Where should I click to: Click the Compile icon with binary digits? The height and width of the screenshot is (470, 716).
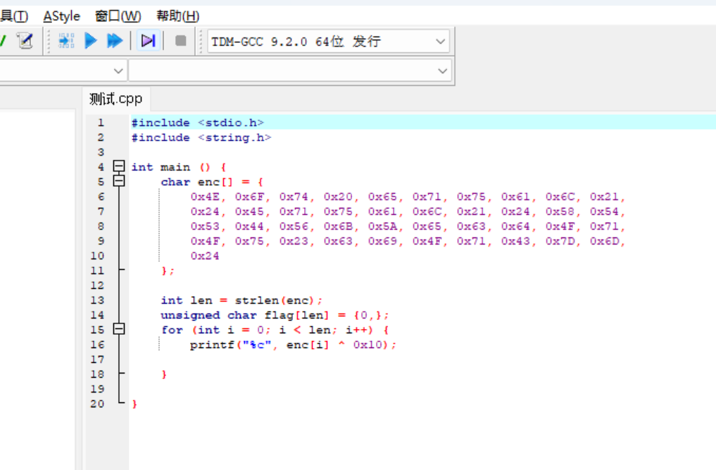(x=67, y=41)
